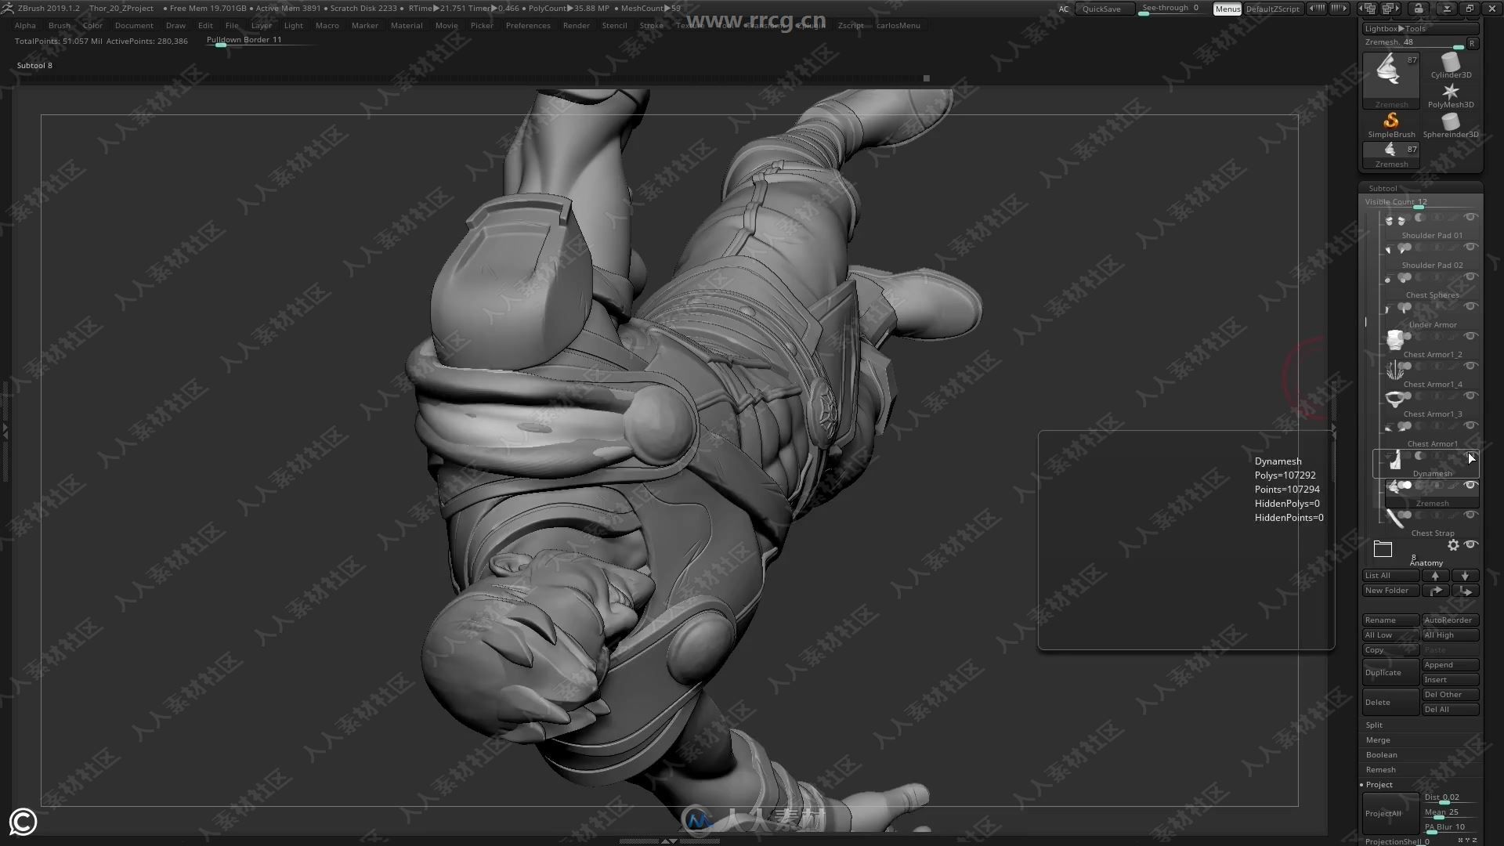This screenshot has width=1504, height=846.
Task: Toggle visibility eye of Shoulder Pad 01
Action: (x=1470, y=218)
